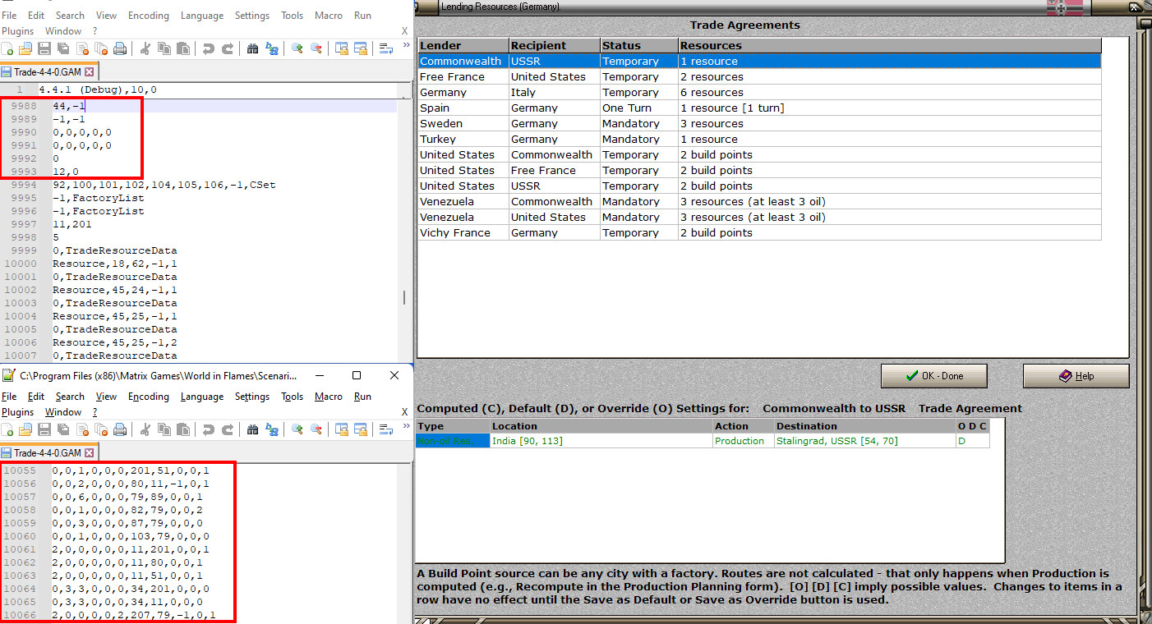Viewport: 1152px width, 624px height.
Task: Toggle Word Wrap icon in upper Notepad++ toolbar
Action: [x=385, y=48]
